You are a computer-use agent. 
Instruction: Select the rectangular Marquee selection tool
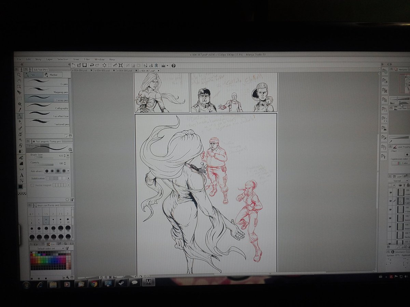(19, 98)
